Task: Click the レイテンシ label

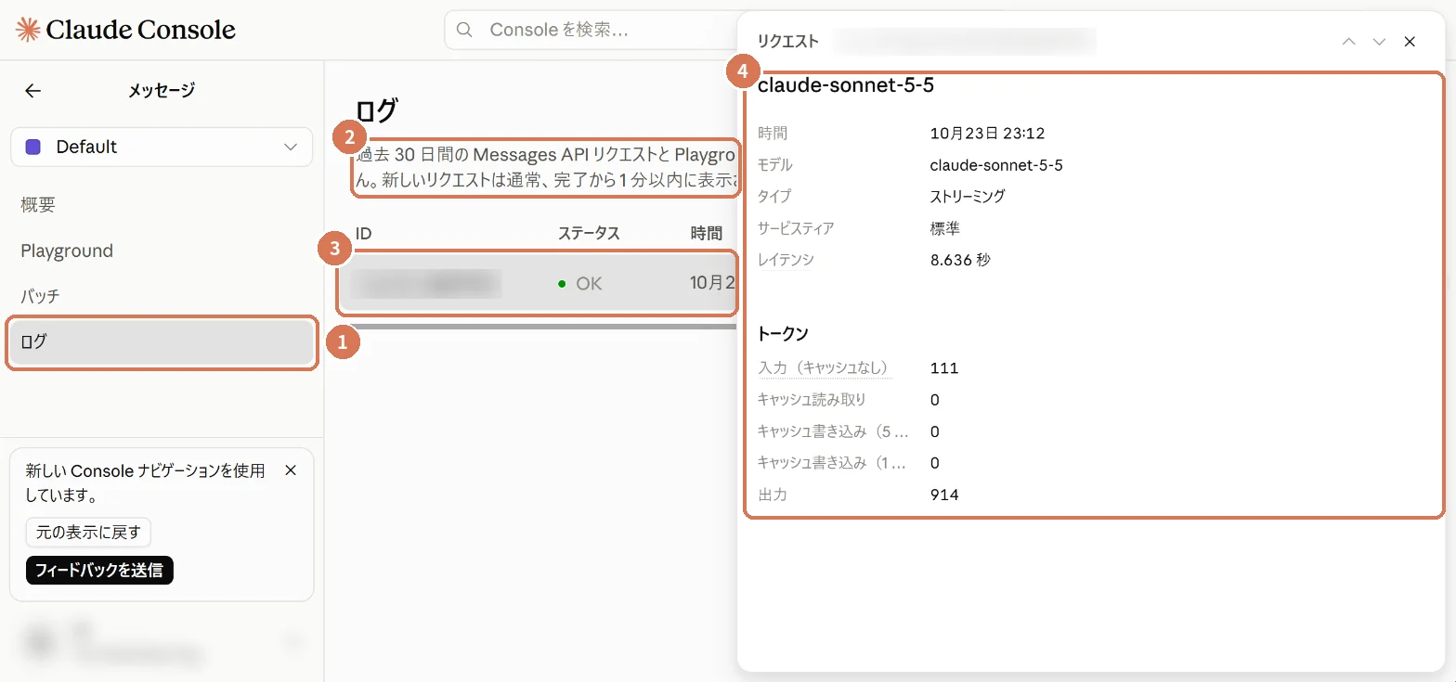Action: click(x=786, y=260)
